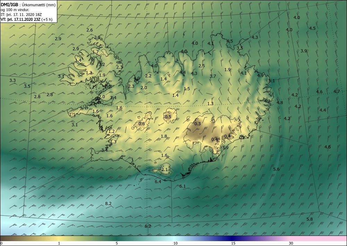Click the 'og 100 m vindur.' legend line

coord(15,10)
